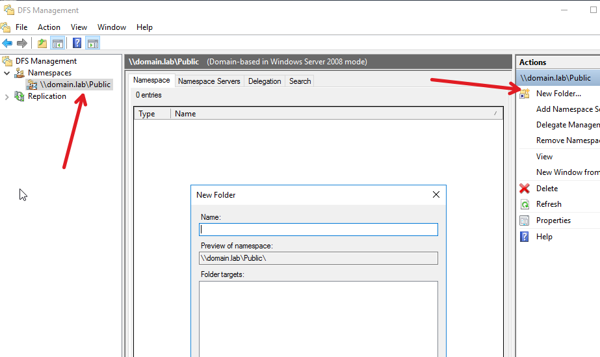The image size is (600, 357).
Task: Open the Action menu
Action: [x=49, y=27]
